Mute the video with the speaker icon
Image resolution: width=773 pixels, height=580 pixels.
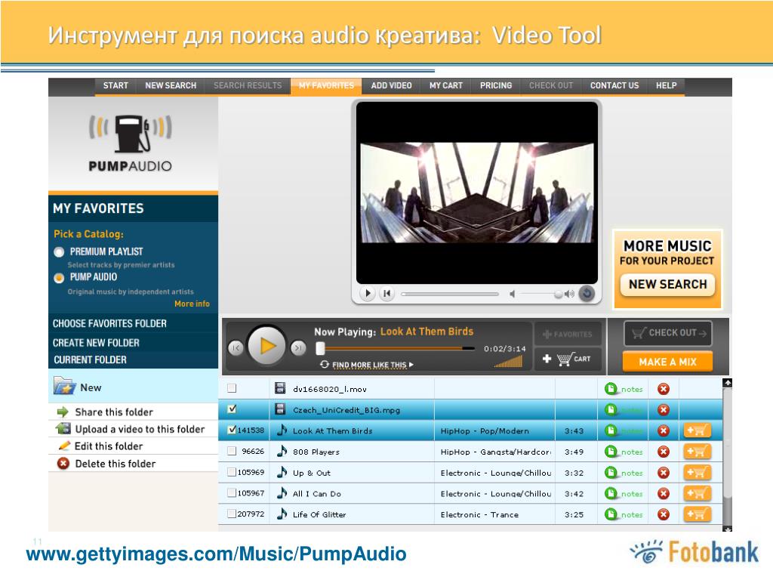click(513, 294)
